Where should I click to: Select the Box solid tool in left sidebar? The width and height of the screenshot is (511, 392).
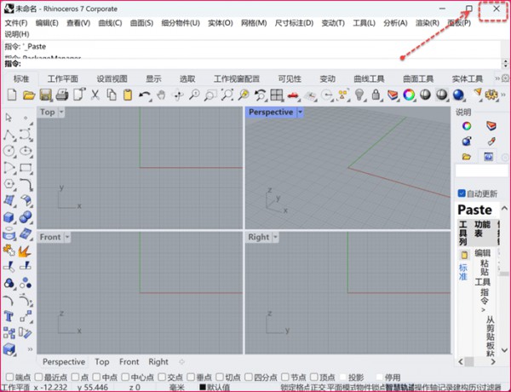(x=9, y=216)
